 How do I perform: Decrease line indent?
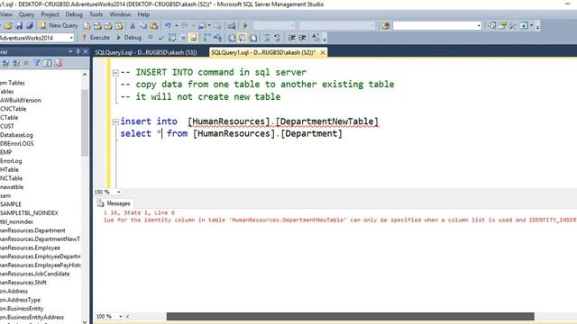pyautogui.click(x=292, y=38)
